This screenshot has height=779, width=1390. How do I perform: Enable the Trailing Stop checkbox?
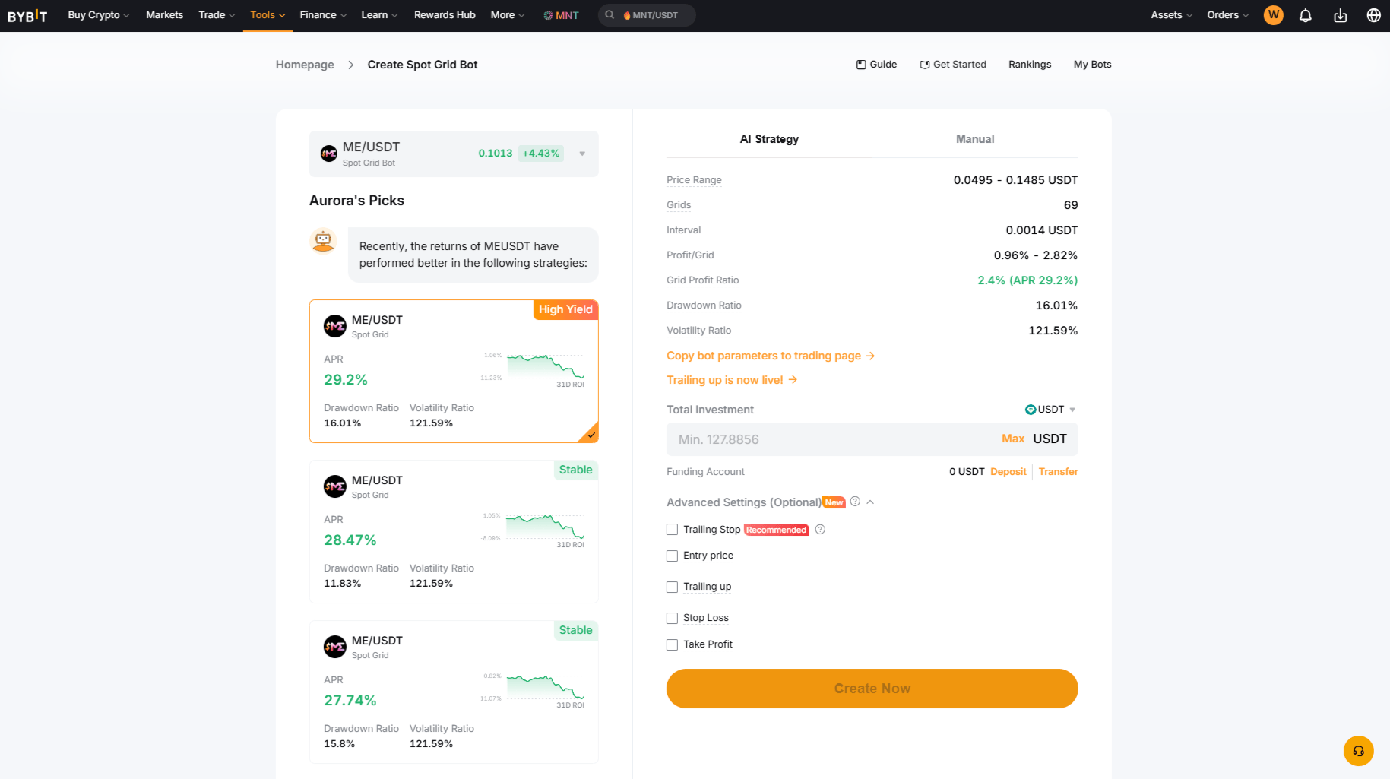point(671,529)
